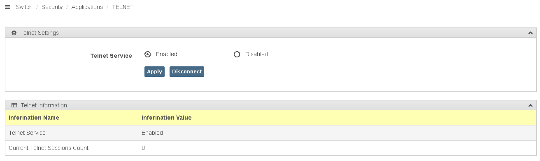
Task: Click the Disabled option label
Action: [x=256, y=54]
